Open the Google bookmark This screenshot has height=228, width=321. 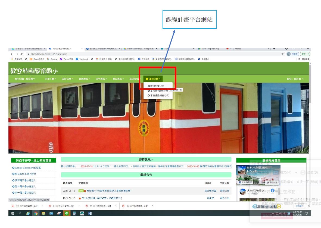coord(52,59)
